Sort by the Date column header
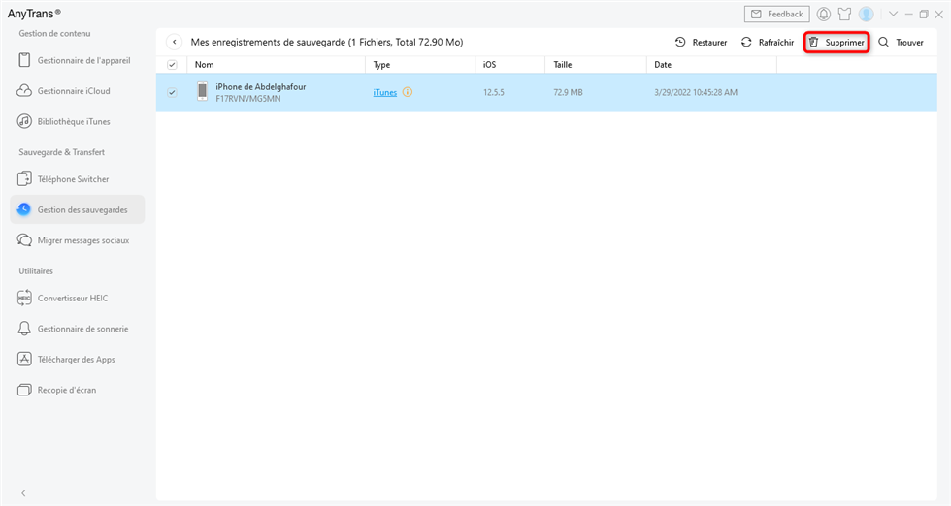Screen dimensions: 951x506 663,65
